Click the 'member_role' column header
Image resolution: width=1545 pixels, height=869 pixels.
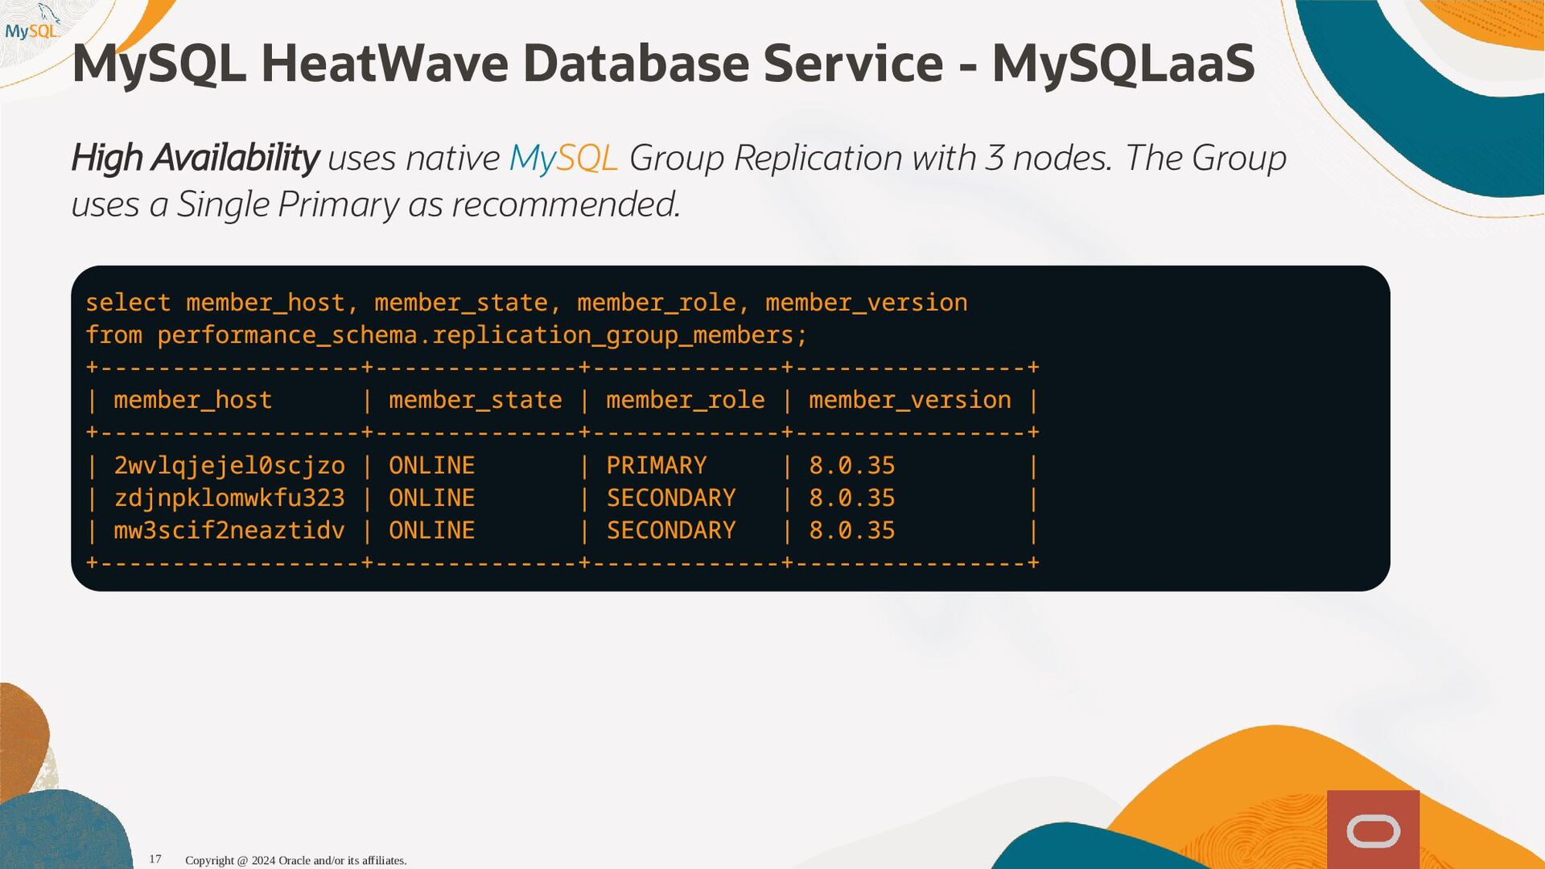[686, 400]
